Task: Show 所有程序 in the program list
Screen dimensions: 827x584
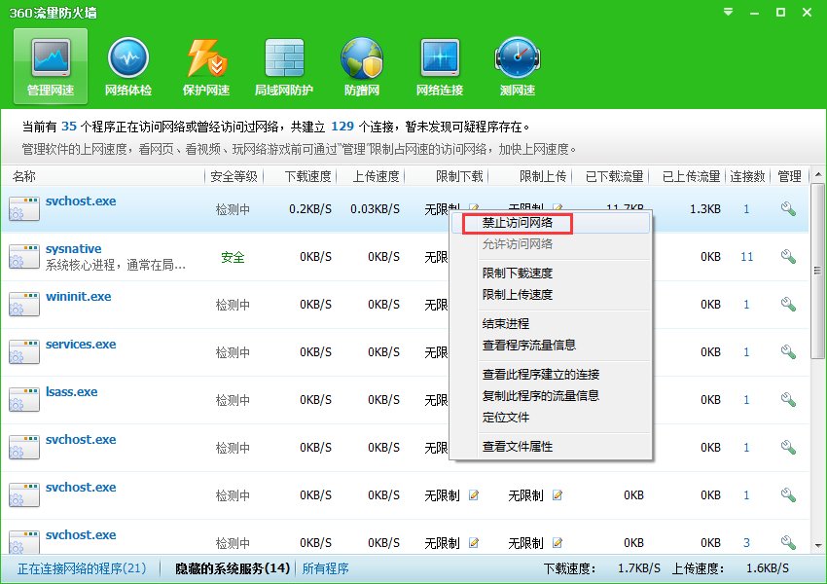Action: coord(326,568)
